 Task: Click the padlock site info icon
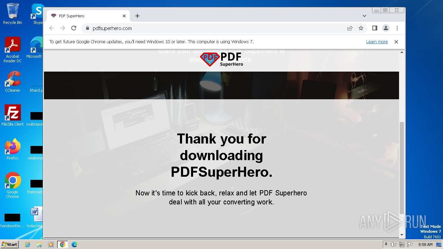tap(87, 28)
